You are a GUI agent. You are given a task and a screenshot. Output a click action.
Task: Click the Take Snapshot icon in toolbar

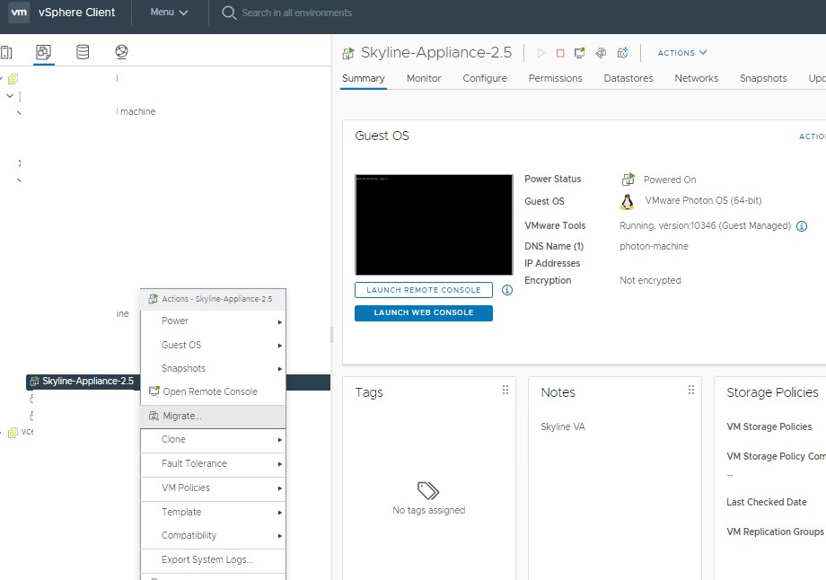(622, 53)
